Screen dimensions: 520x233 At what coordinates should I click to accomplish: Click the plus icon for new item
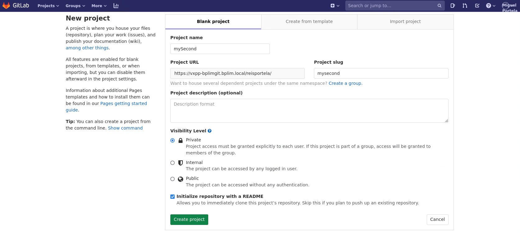click(x=333, y=6)
